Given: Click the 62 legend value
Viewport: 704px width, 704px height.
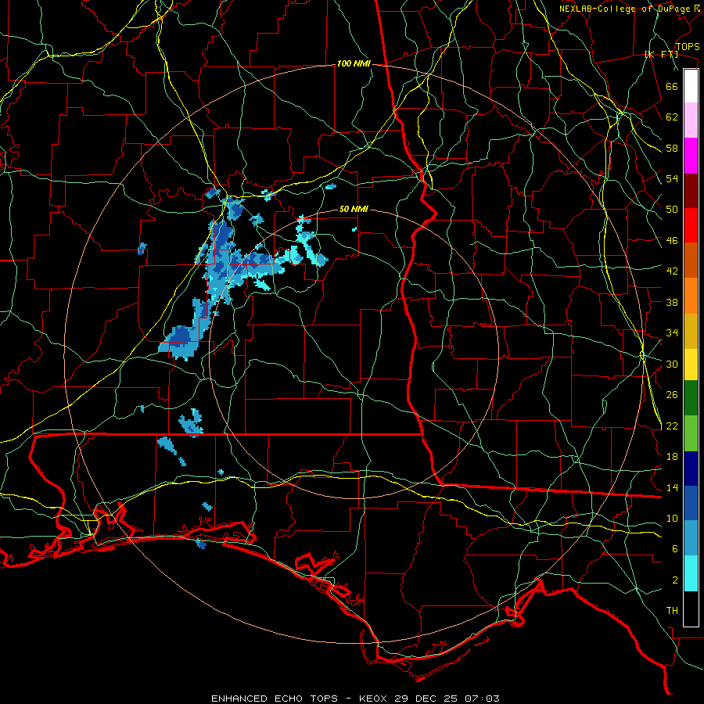Looking at the screenshot, I should tap(672, 117).
